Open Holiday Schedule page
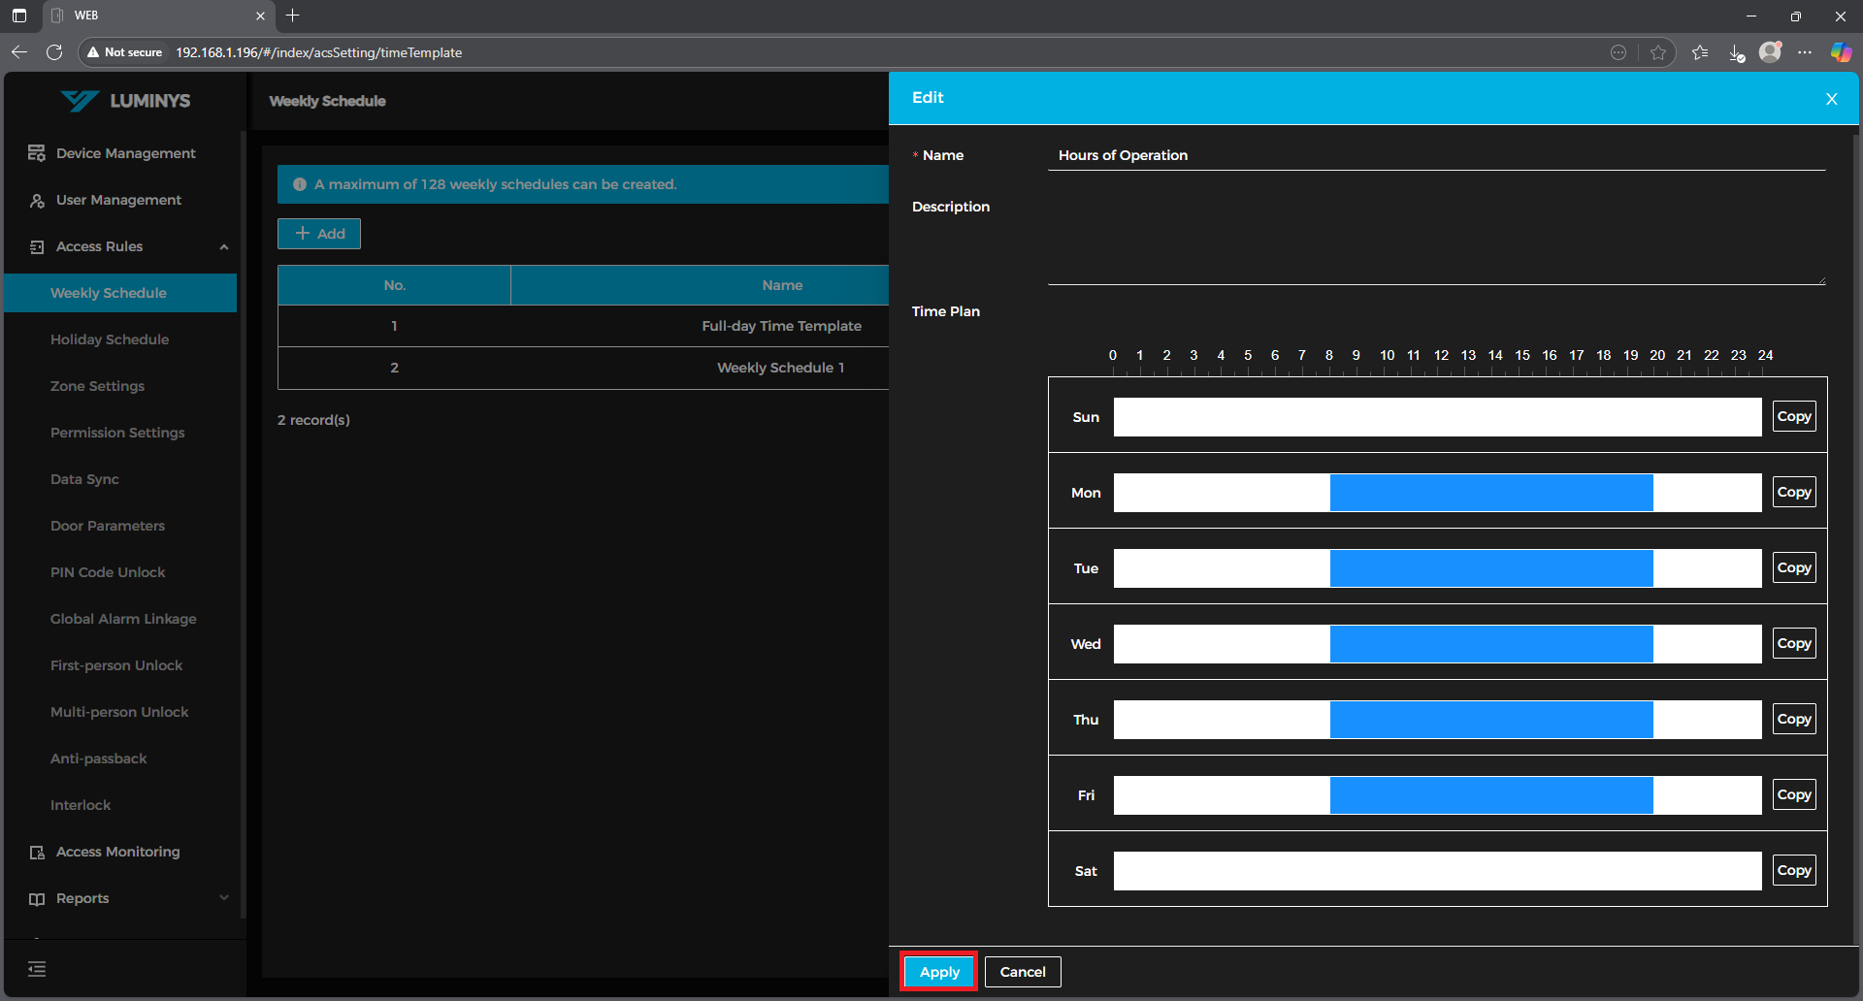This screenshot has width=1863, height=1001. (x=110, y=339)
